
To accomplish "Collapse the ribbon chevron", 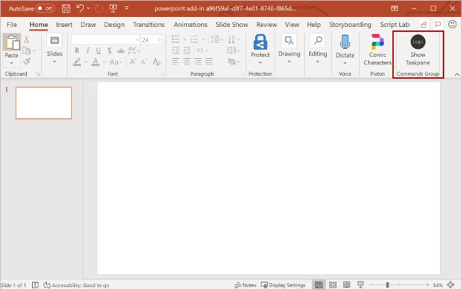I will tap(457, 74).
